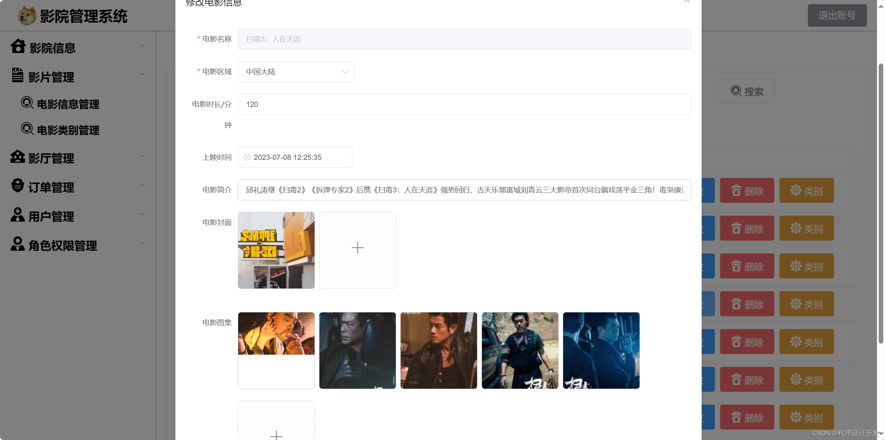Click the 退出账号 button

pyautogui.click(x=837, y=15)
